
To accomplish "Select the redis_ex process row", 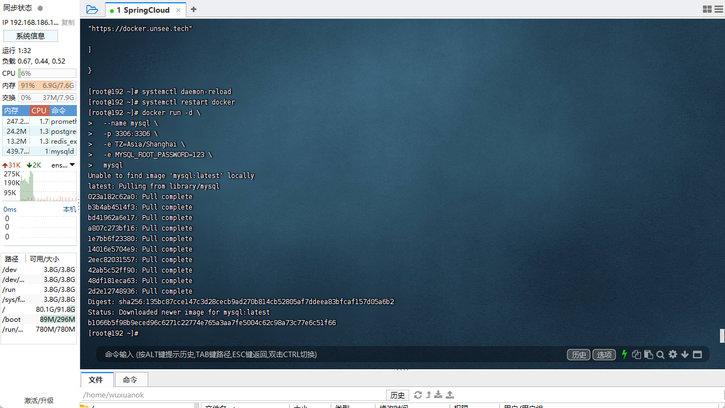I will pos(40,142).
